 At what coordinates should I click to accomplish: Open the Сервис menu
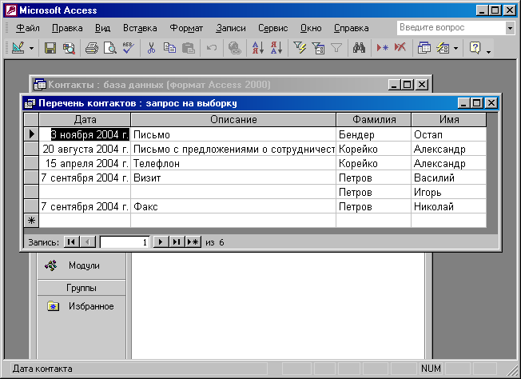click(x=273, y=28)
